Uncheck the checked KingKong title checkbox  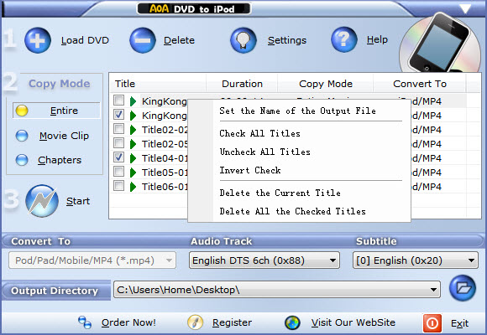pyautogui.click(x=118, y=115)
